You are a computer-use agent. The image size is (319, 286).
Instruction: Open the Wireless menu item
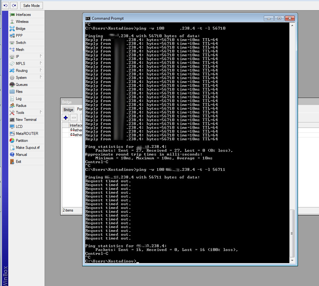coord(22,22)
